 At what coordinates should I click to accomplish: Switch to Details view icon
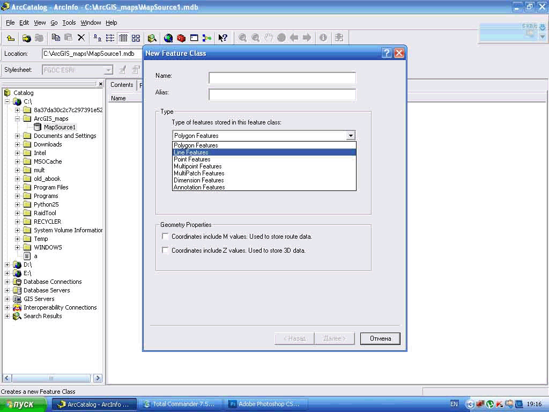click(x=123, y=38)
